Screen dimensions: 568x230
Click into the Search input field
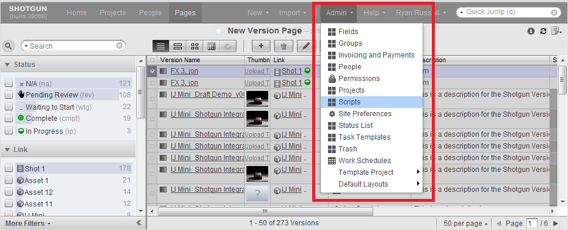pos(73,46)
